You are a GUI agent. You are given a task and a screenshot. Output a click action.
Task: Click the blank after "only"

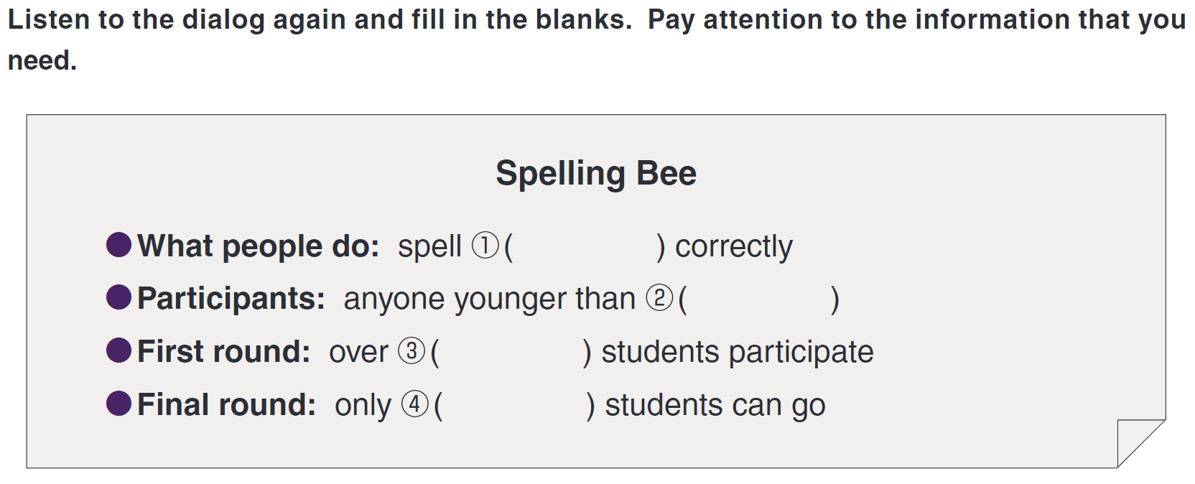514,405
